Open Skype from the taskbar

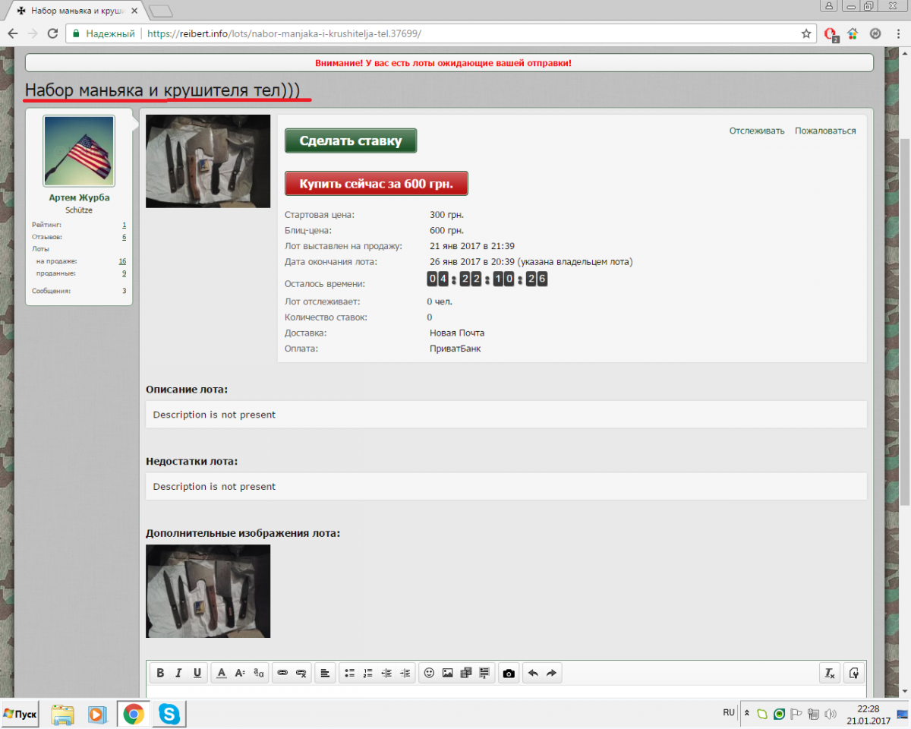pyautogui.click(x=169, y=714)
